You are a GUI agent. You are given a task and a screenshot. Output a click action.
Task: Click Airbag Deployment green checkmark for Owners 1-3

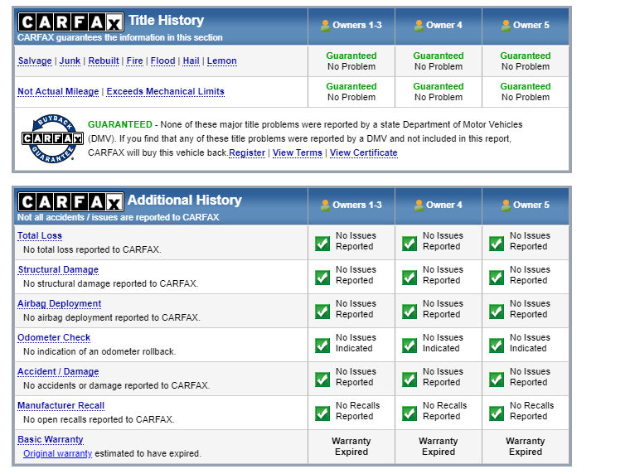[322, 312]
